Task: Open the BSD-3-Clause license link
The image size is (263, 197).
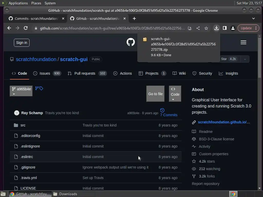Action: [216, 139]
